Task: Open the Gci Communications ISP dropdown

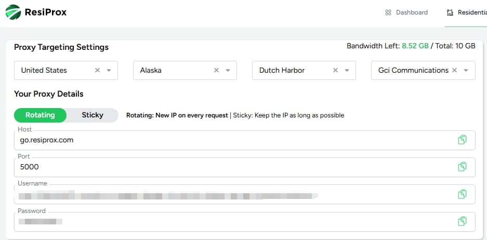Action: [x=466, y=70]
